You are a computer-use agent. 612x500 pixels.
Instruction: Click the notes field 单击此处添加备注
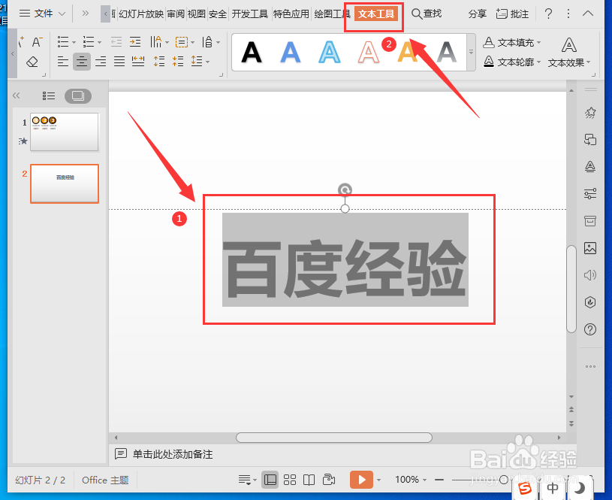[173, 454]
